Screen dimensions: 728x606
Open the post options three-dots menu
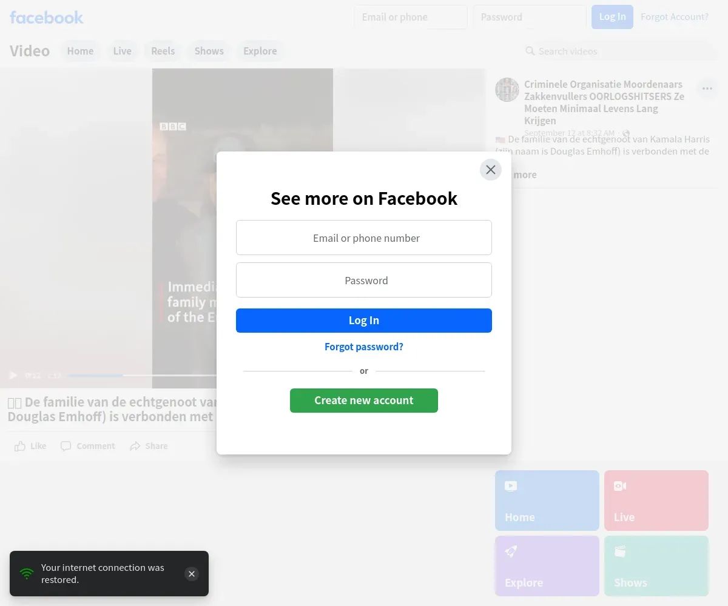click(707, 88)
